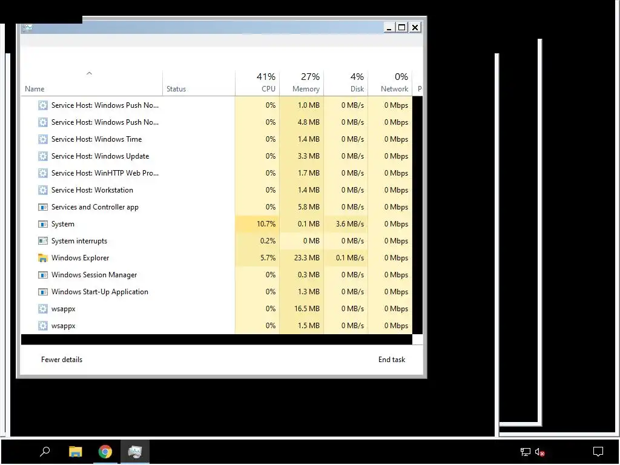Screen dimensions: 620x465
Task: Select the Service Host: Windows Time row
Action: (x=216, y=139)
